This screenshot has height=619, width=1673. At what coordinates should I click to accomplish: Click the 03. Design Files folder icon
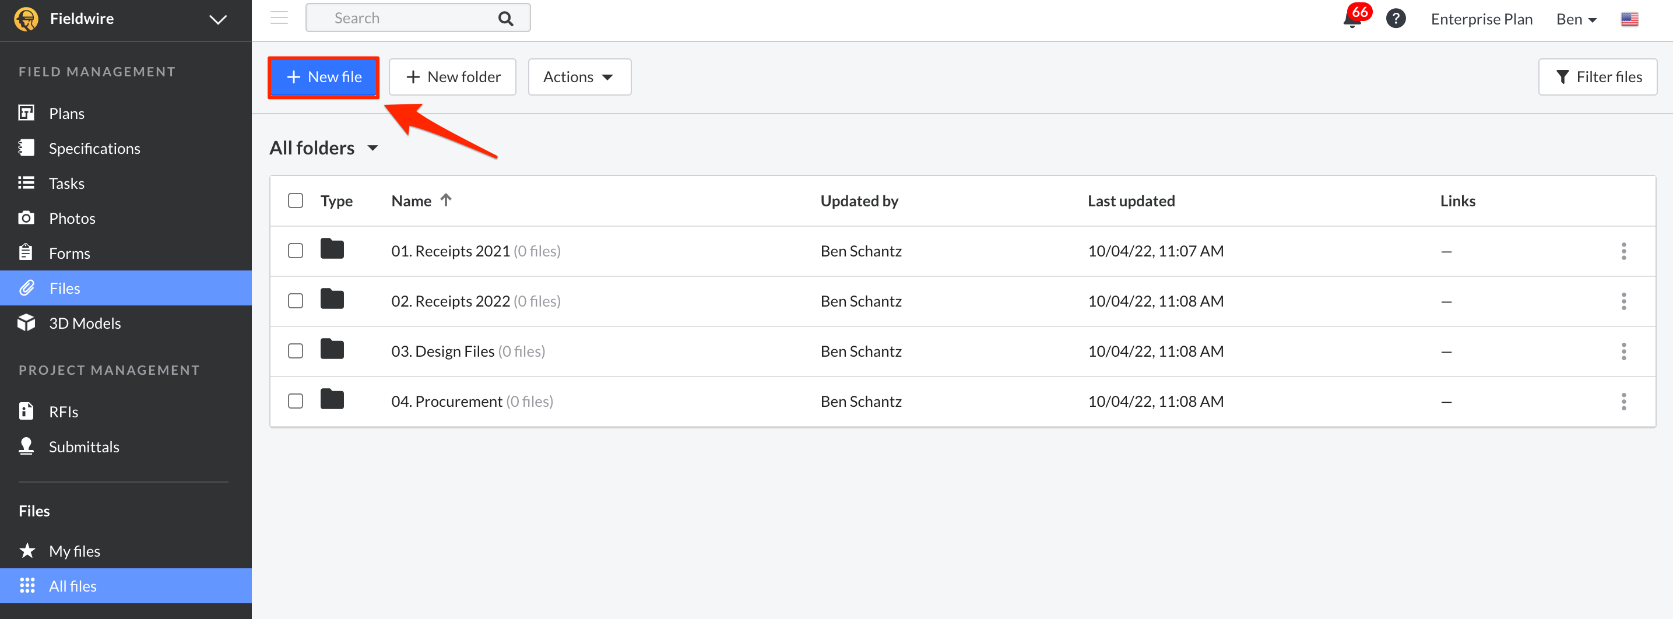click(x=332, y=351)
